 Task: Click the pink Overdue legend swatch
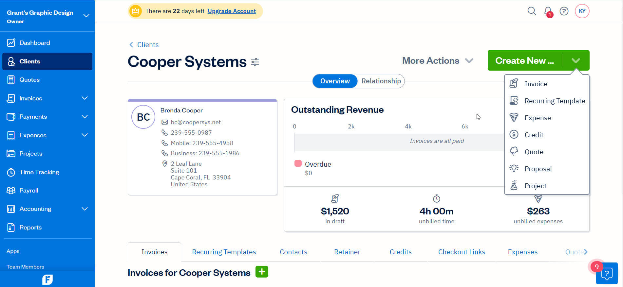[x=298, y=163]
